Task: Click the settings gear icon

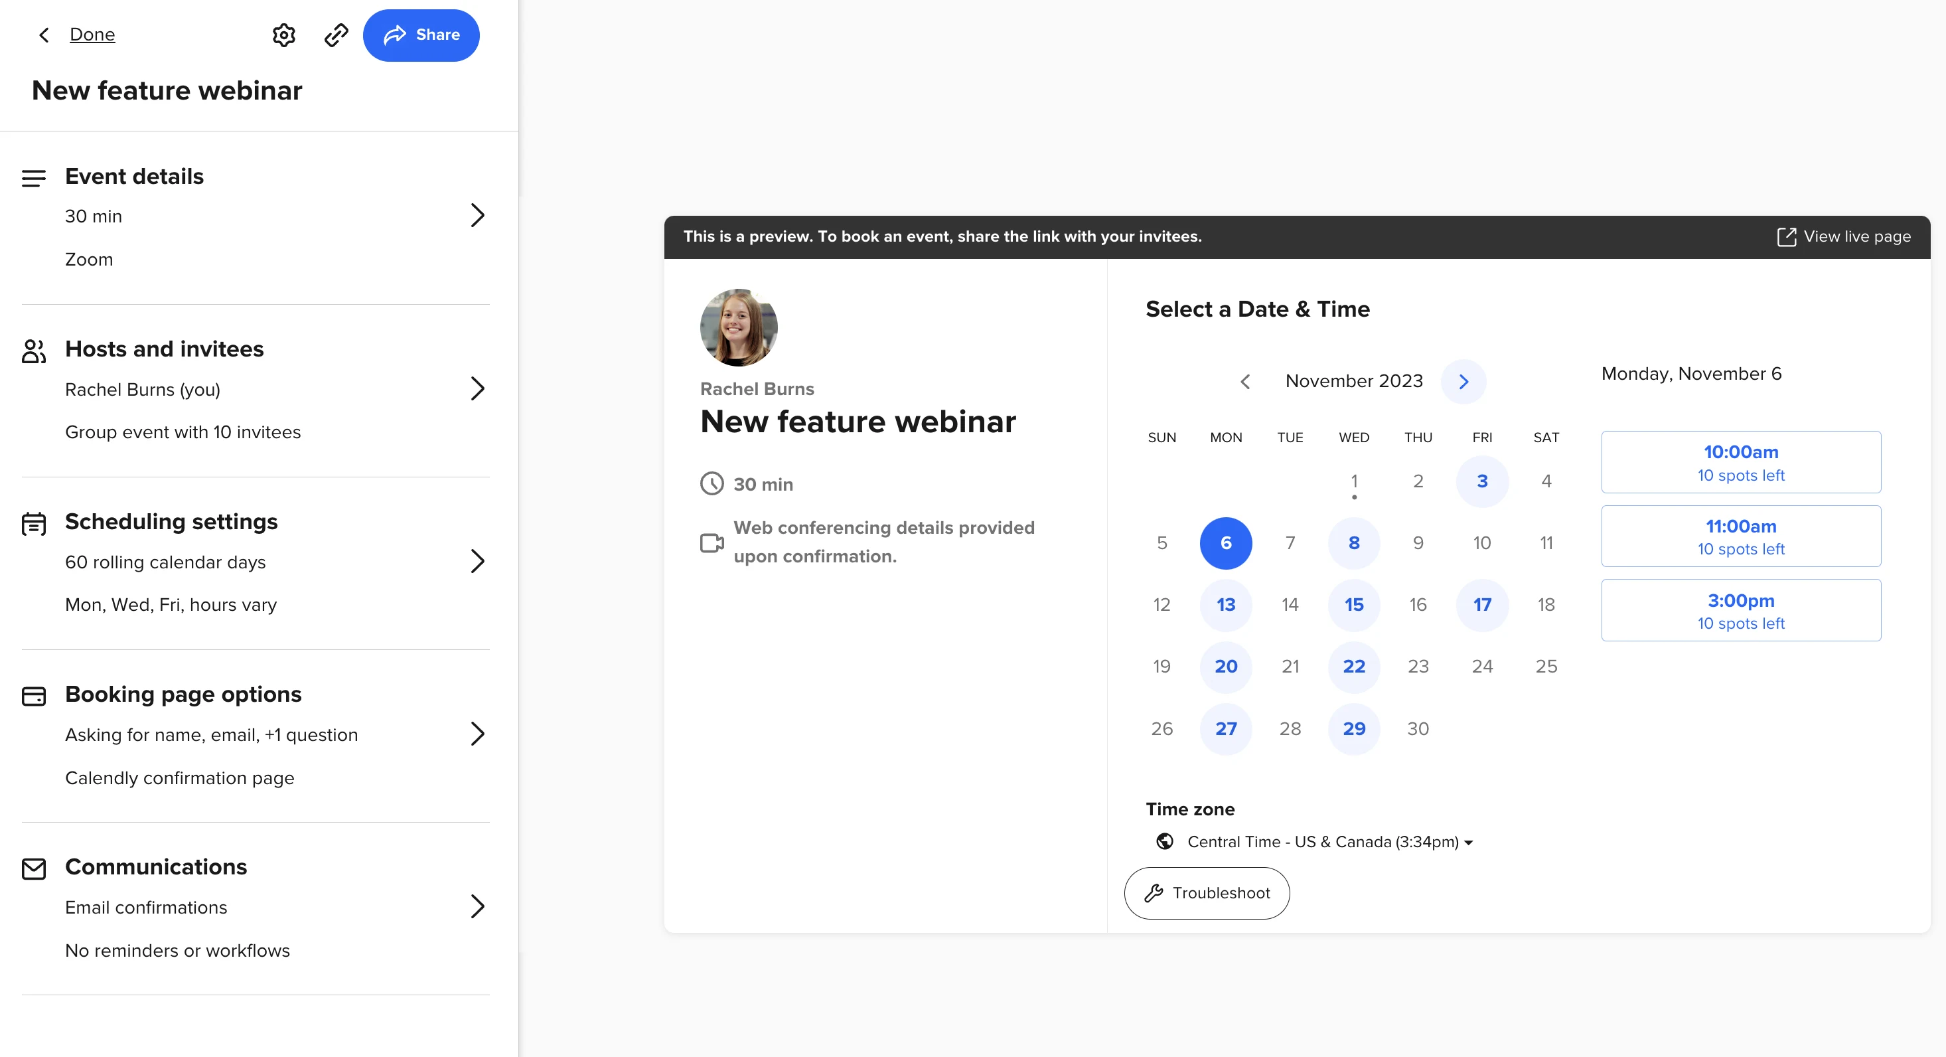Action: tap(283, 35)
